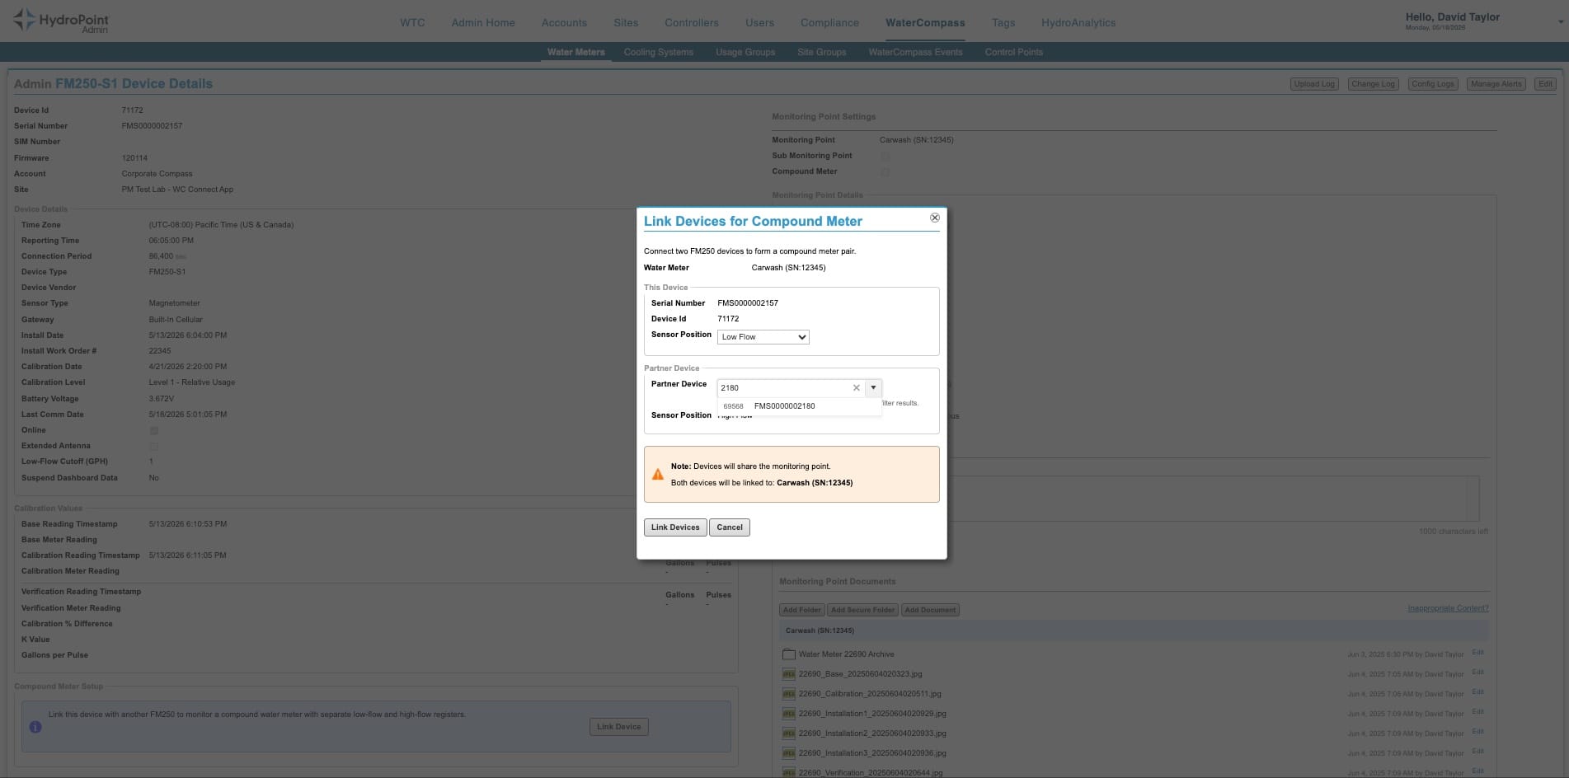This screenshot has width=1569, height=778.
Task: Switch to the Water Meters tab
Action: (575, 52)
